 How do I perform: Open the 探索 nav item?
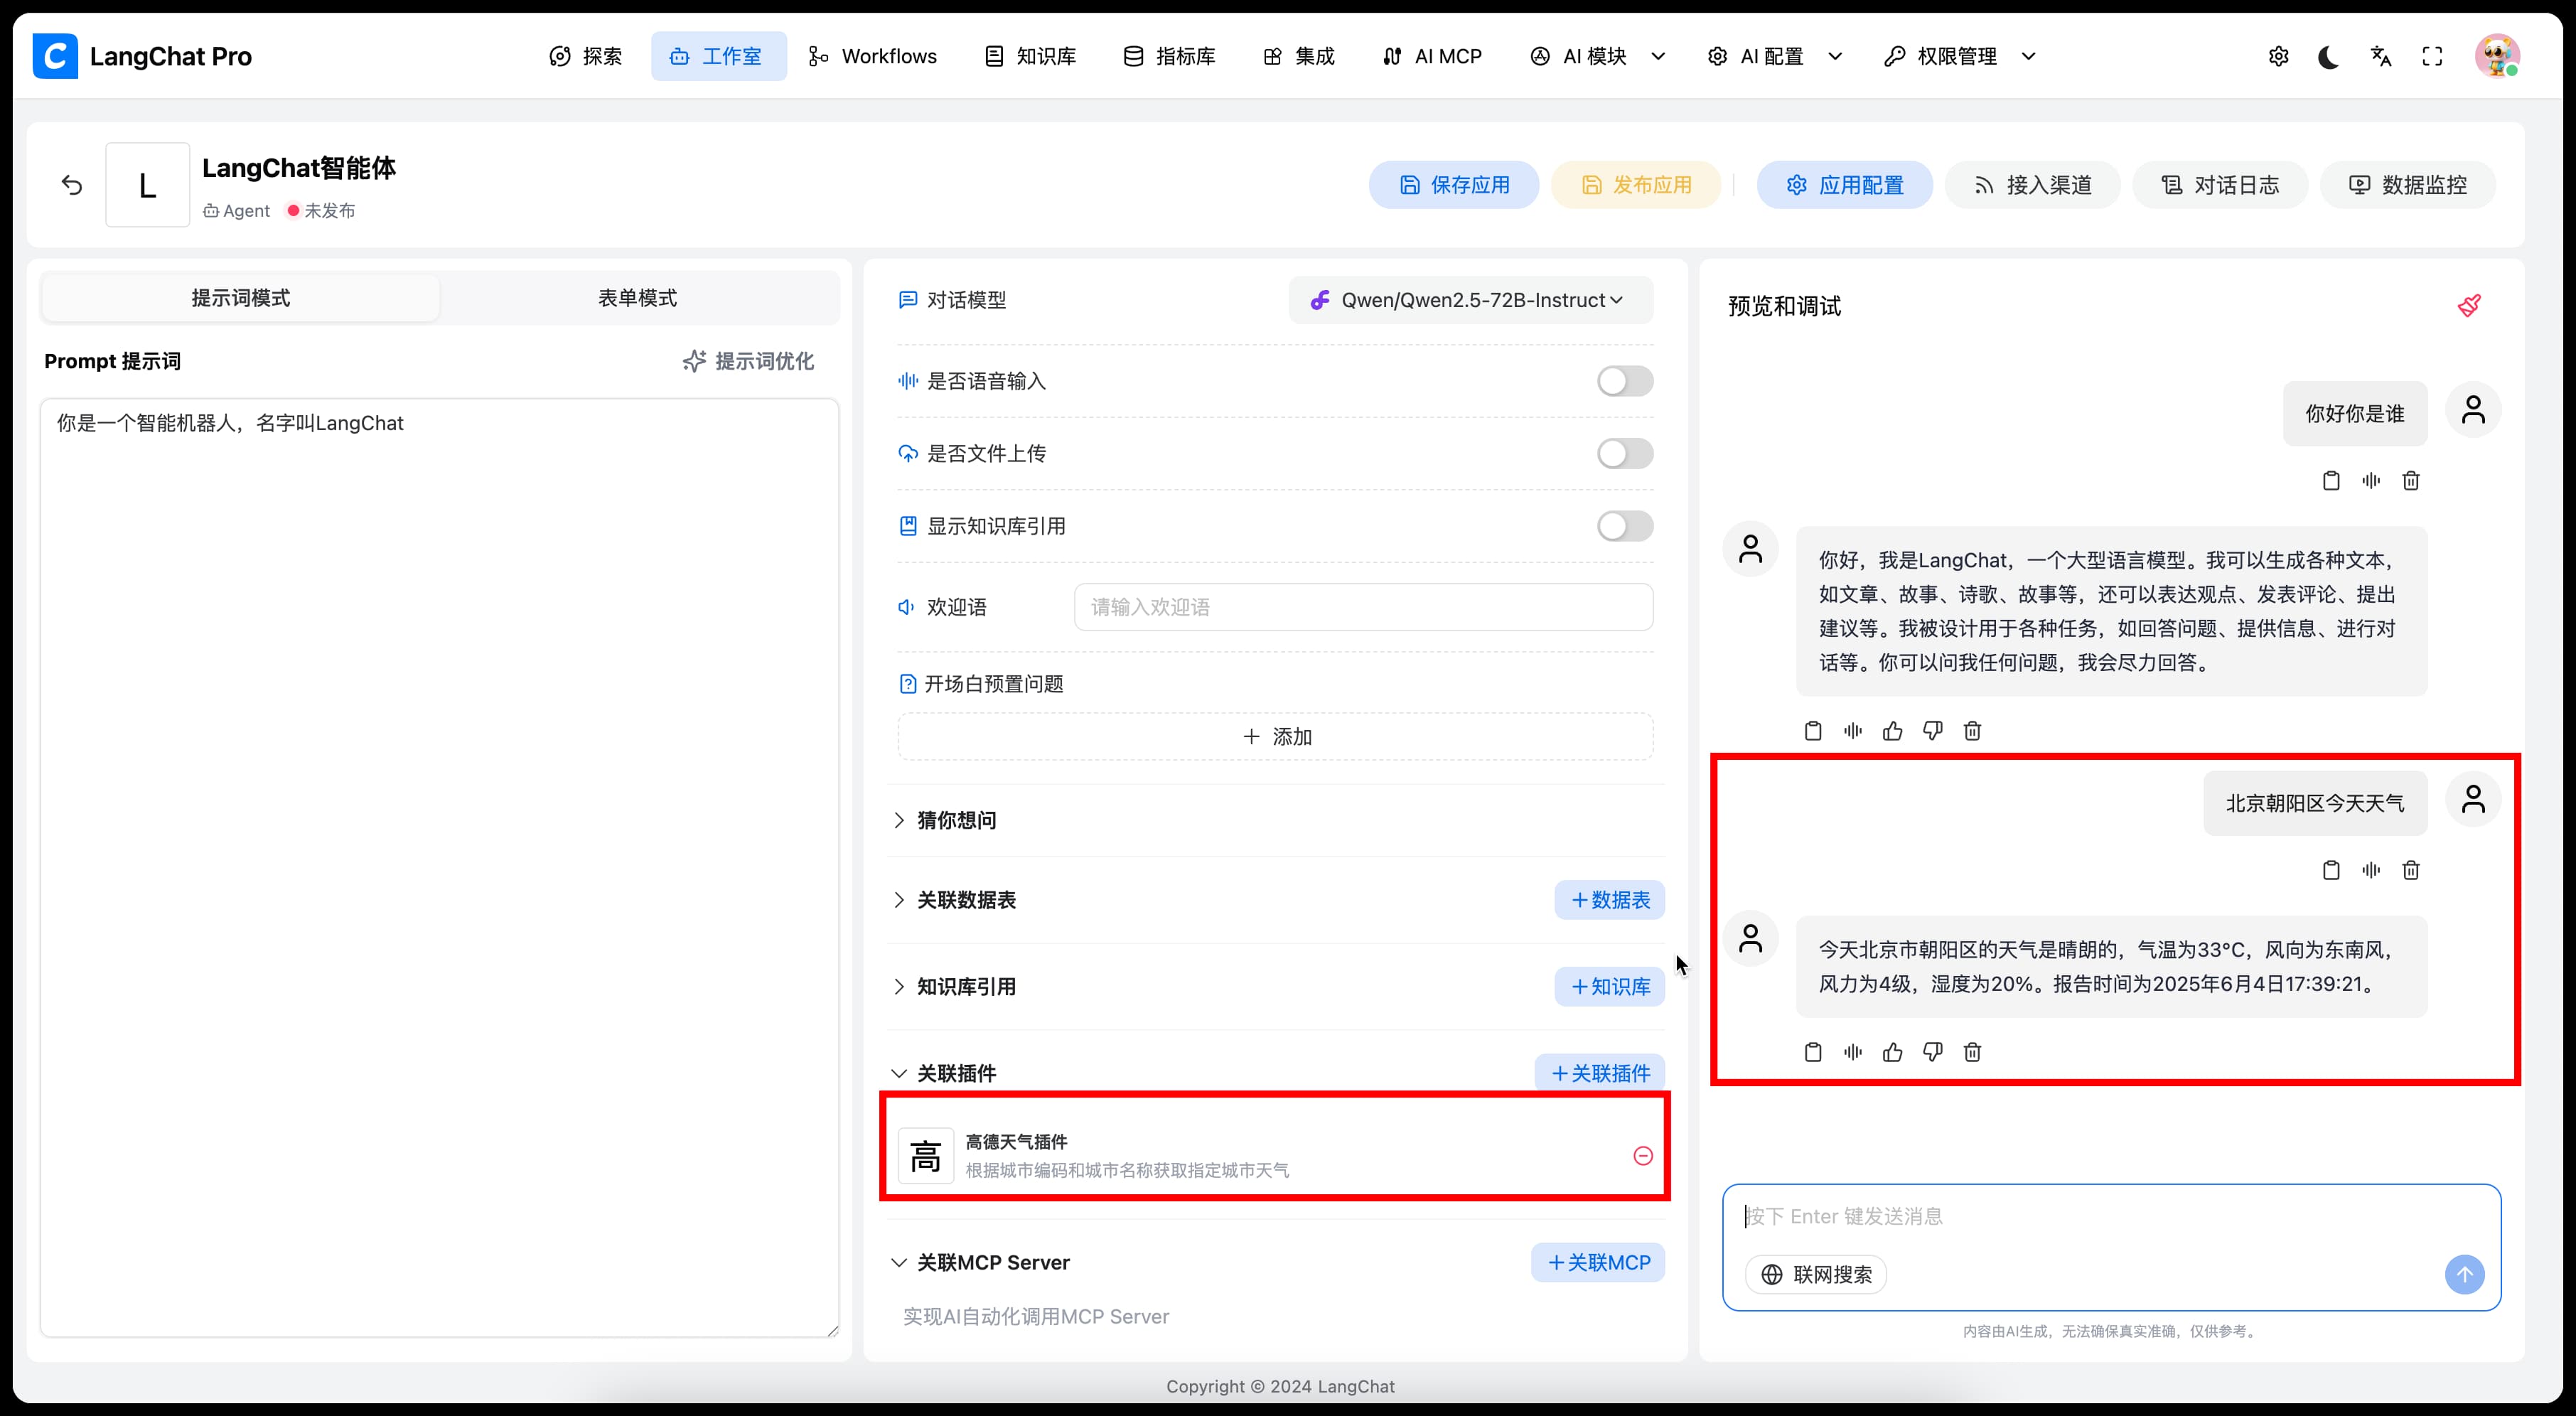click(586, 57)
